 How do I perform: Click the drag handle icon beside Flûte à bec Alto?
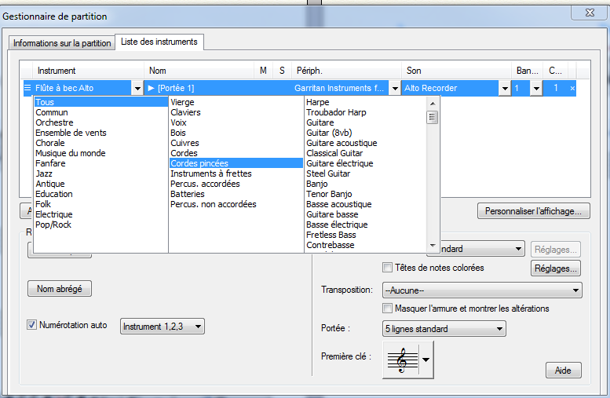pyautogui.click(x=27, y=88)
